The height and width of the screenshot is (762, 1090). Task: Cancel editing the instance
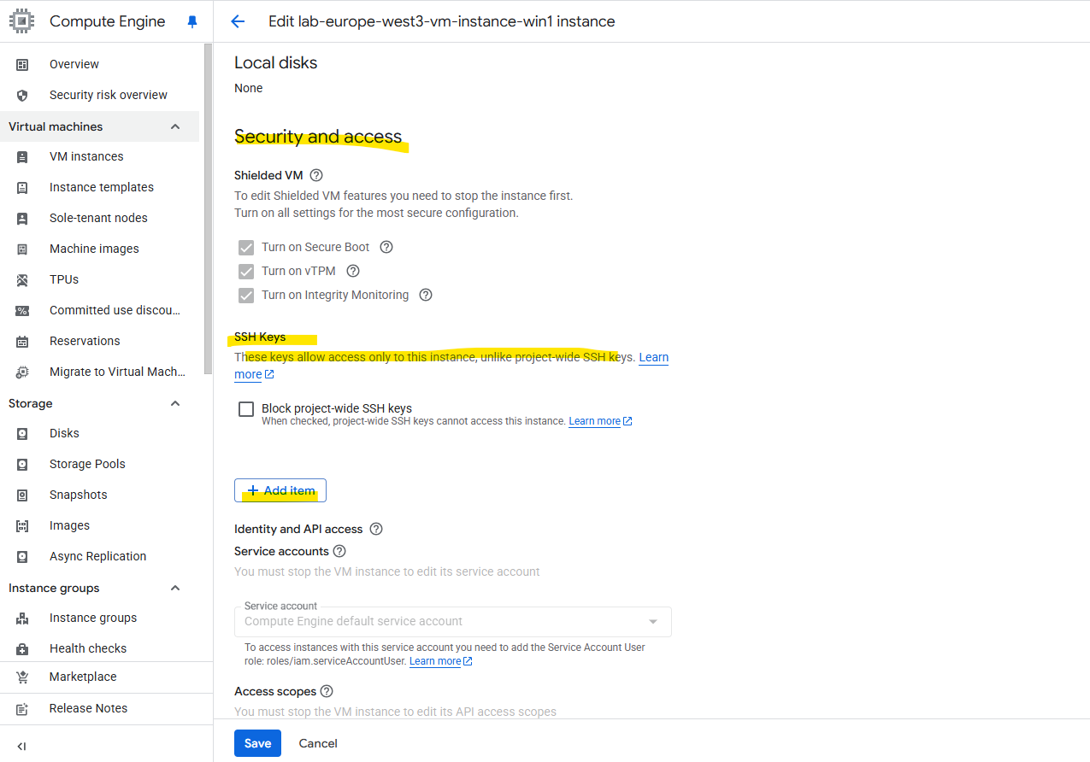[318, 743]
